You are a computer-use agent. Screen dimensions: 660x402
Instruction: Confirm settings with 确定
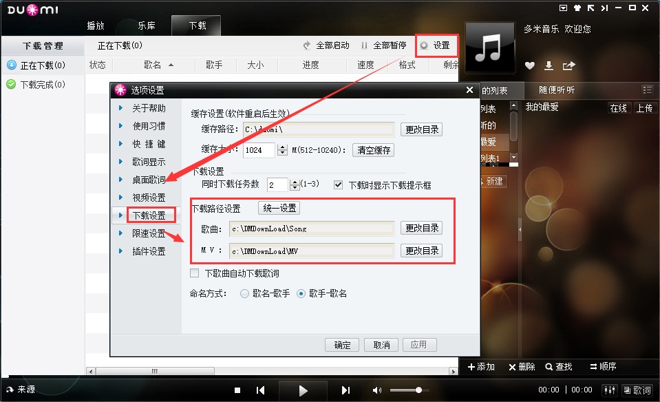point(342,345)
